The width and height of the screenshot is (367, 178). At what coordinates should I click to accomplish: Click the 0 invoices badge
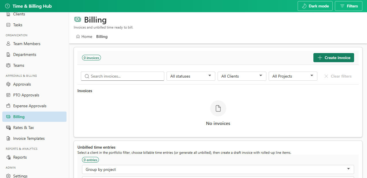click(x=91, y=58)
